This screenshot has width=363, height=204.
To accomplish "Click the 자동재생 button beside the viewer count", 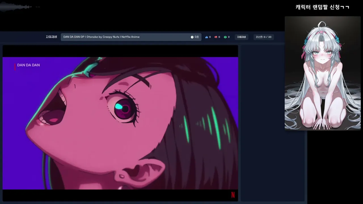I will (242, 37).
